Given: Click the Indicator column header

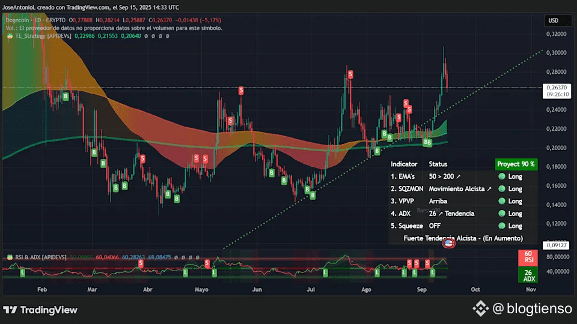Looking at the screenshot, I should coord(404,164).
